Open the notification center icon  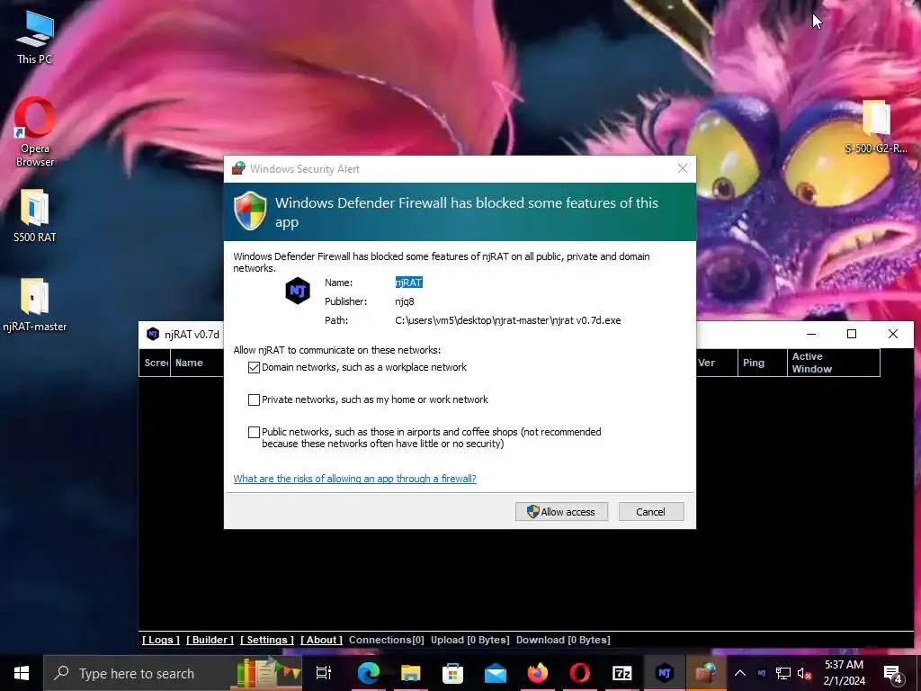(893, 673)
